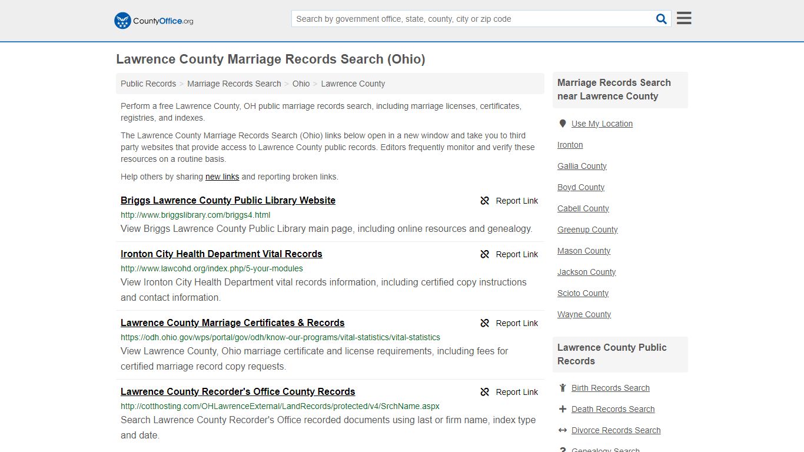Click the Birth Records person icon
804x452 pixels.
(563, 388)
